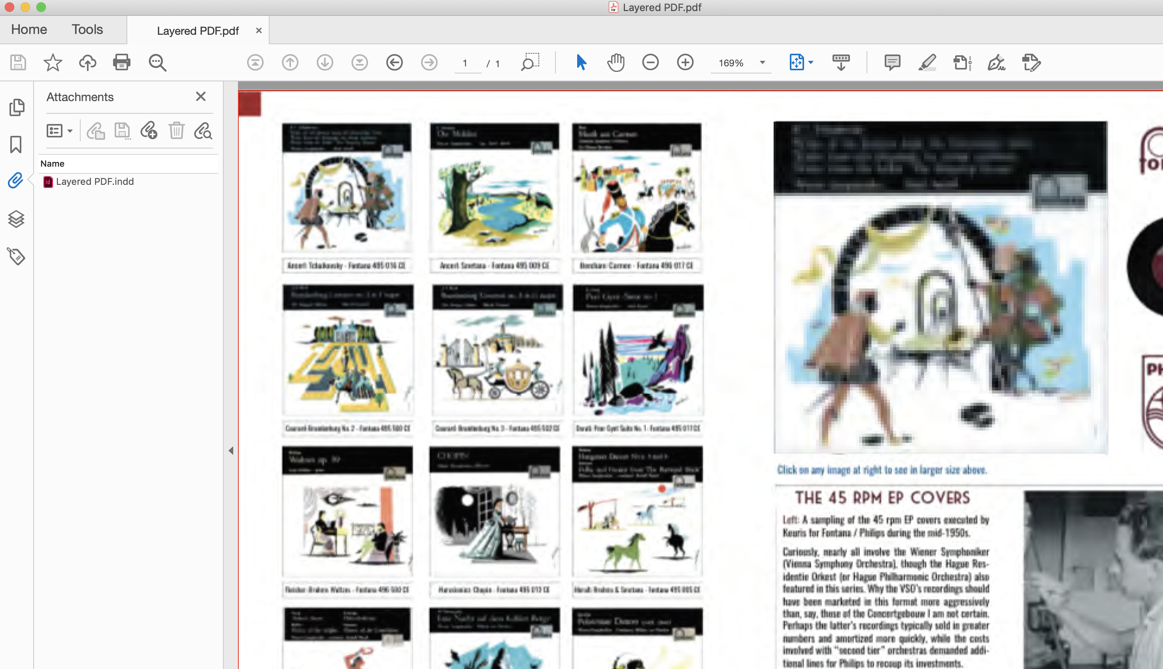Click the Print file icon
The width and height of the screenshot is (1163, 669).
click(x=121, y=62)
